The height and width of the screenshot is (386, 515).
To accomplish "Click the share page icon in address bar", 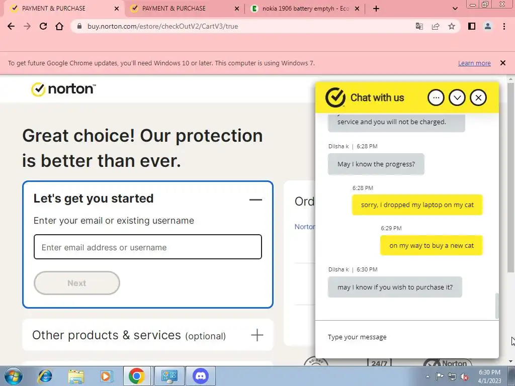I will (x=436, y=26).
